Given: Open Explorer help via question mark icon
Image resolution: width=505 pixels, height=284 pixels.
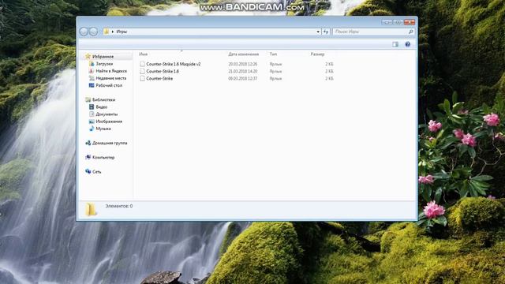Looking at the screenshot, I should (407, 44).
